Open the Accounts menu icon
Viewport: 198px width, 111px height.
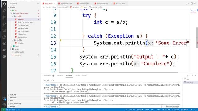[4, 98]
